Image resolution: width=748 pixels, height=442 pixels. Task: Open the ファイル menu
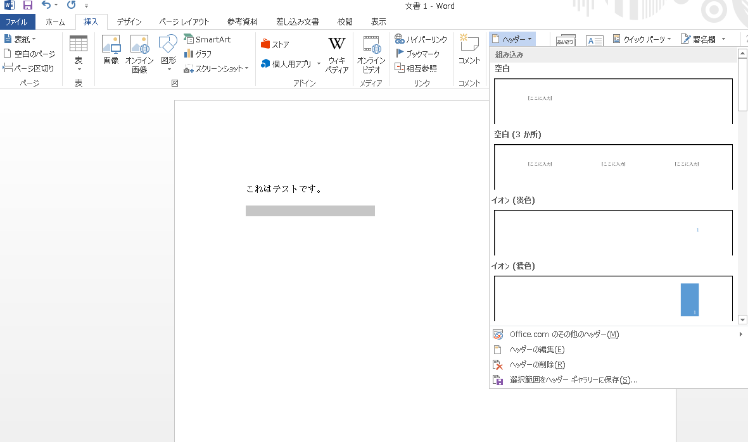point(18,21)
